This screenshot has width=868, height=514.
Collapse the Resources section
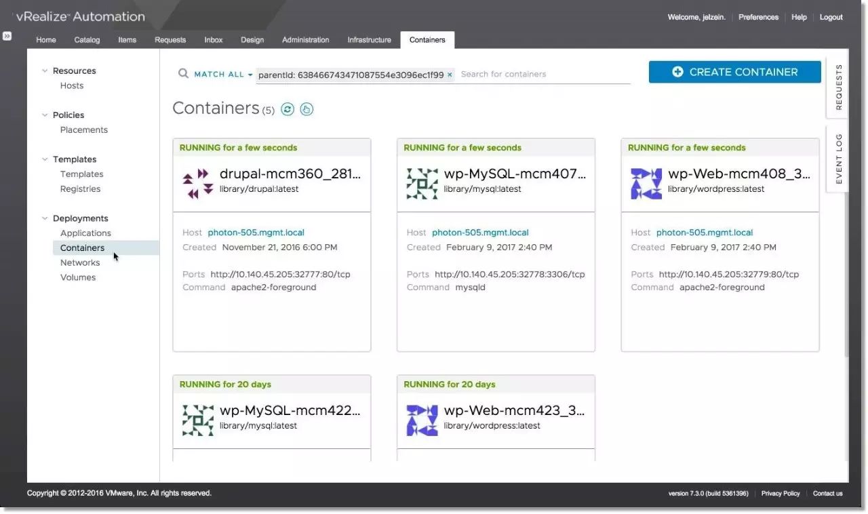point(45,71)
